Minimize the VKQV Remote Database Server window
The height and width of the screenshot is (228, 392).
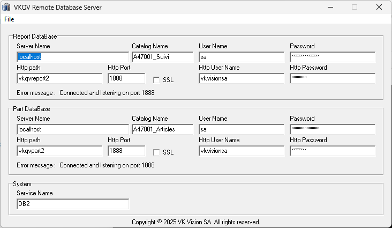click(330, 8)
